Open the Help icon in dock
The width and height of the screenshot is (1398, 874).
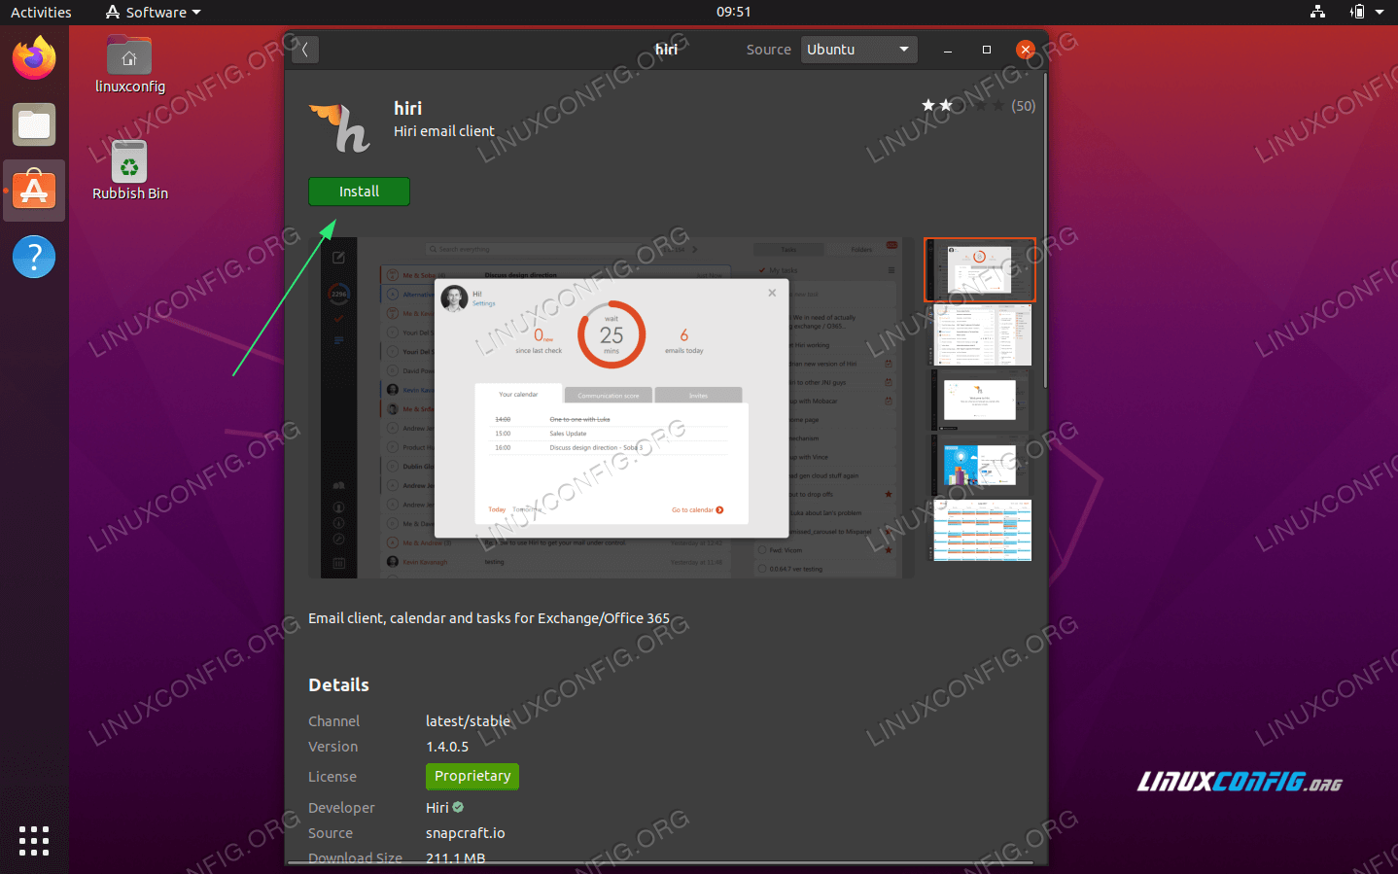coord(34,258)
